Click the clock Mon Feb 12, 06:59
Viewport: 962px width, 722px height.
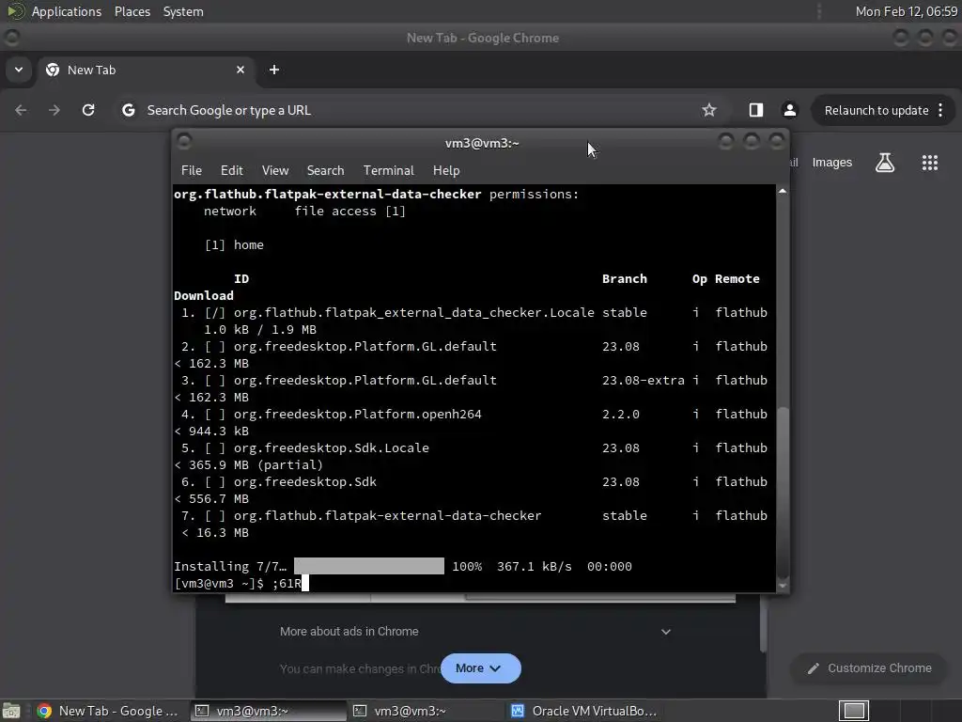[x=907, y=11]
